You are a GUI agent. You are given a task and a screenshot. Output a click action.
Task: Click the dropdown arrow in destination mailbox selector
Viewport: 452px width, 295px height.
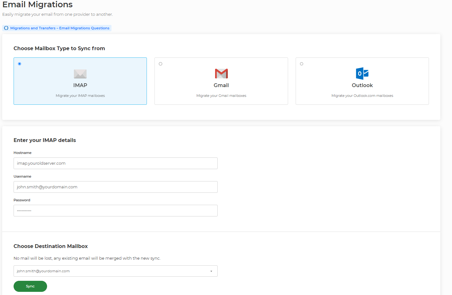point(211,271)
